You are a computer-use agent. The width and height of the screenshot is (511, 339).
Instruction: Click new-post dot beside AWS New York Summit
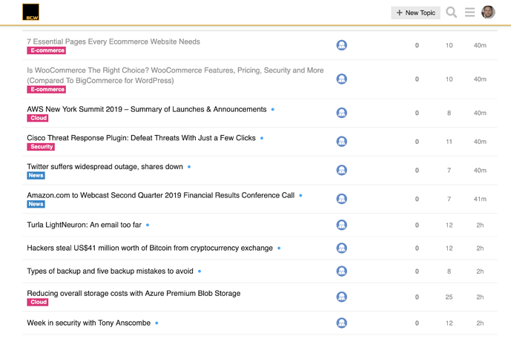point(273,110)
